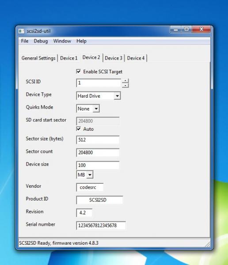Click the Product ID label
228x265 pixels.
[x=37, y=199]
